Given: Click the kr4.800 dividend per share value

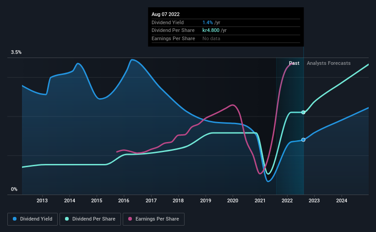Looking at the screenshot, I should [211, 31].
